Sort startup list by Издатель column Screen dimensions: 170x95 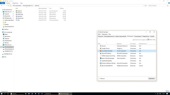123,44
